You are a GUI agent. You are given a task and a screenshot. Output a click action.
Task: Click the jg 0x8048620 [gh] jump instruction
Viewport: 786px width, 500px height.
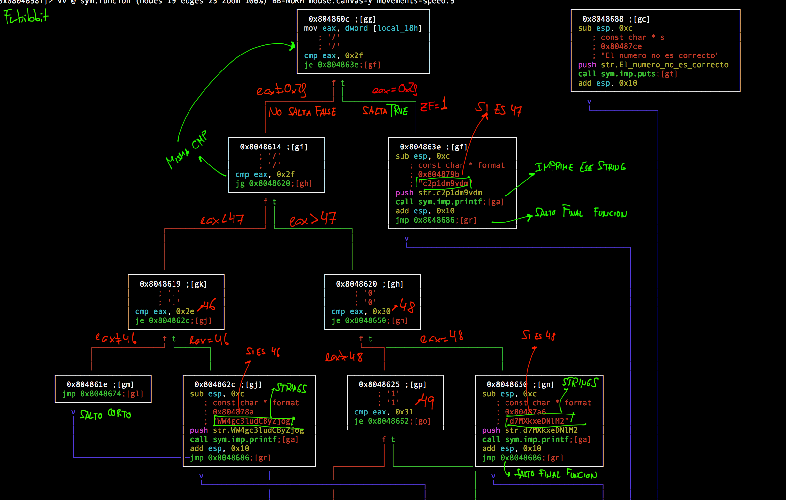(274, 183)
